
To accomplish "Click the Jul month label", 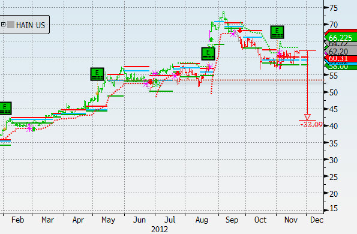I will [170, 220].
